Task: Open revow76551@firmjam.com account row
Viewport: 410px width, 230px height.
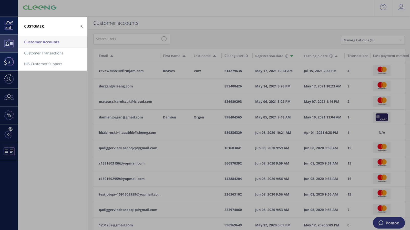Action: [x=249, y=71]
